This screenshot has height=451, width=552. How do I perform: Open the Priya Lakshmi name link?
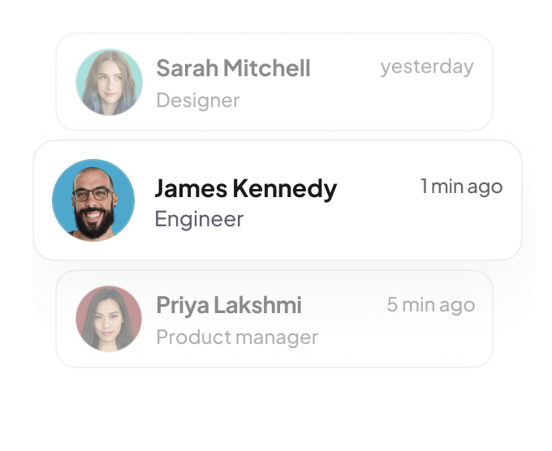click(228, 306)
